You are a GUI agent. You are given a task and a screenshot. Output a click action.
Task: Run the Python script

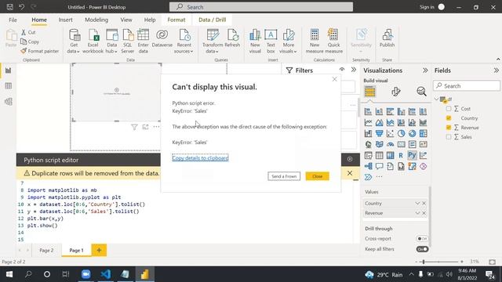350,159
